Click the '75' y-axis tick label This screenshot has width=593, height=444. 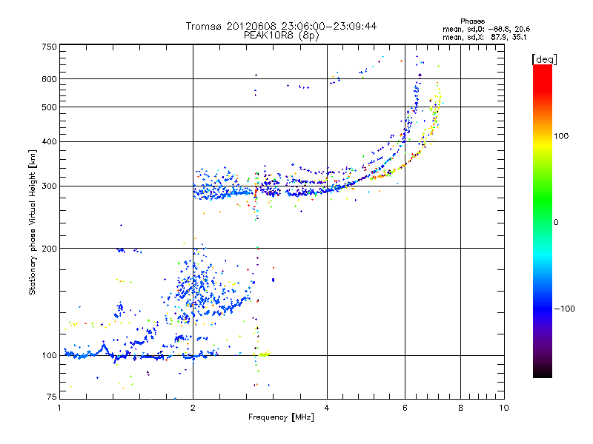(52, 397)
